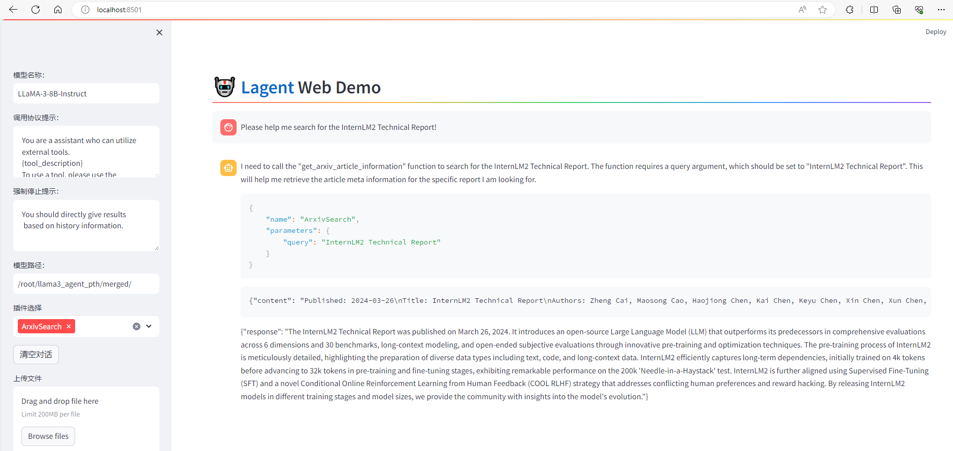Screen dimensions: 953x451
Task: Go back in browser history
Action: tap(13, 10)
